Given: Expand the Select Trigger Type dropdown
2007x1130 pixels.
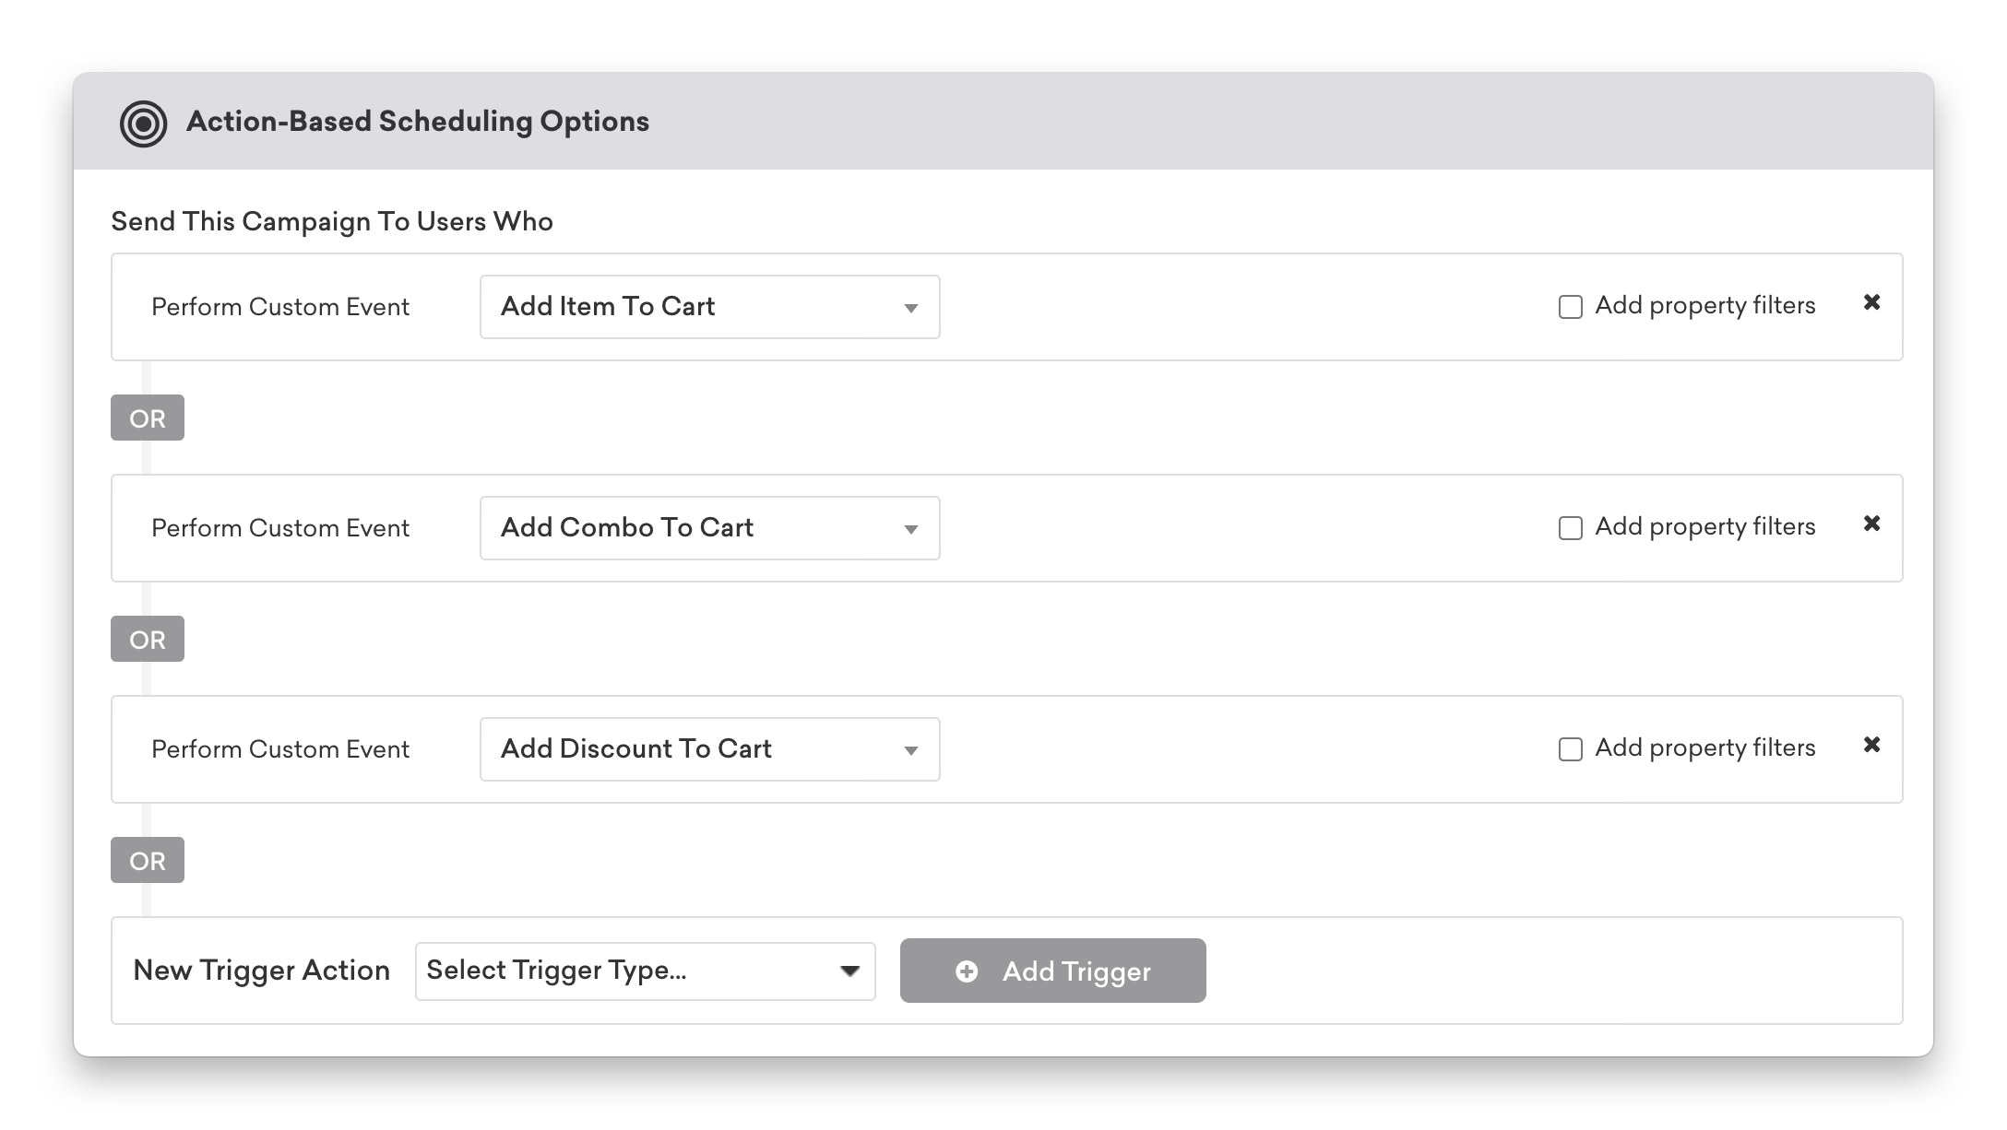Looking at the screenshot, I should (645, 971).
